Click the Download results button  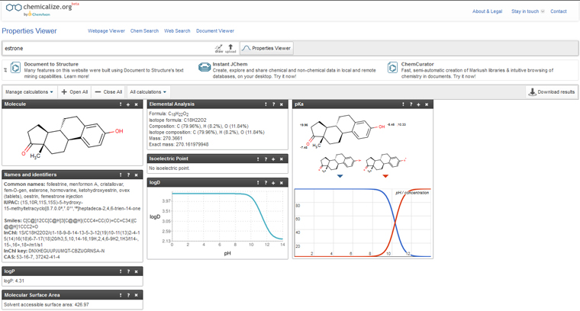pyautogui.click(x=552, y=91)
